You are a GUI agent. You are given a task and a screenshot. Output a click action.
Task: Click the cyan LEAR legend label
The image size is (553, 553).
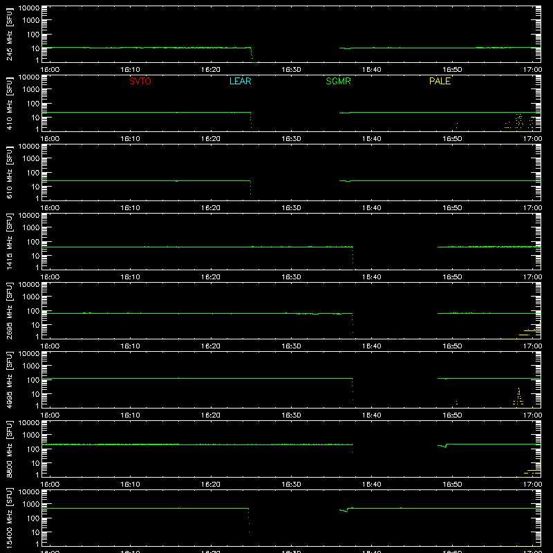(x=240, y=81)
